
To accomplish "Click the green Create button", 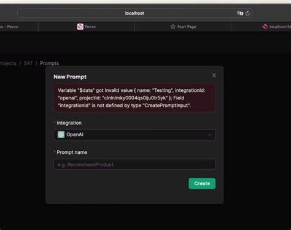I will coord(202,183).
